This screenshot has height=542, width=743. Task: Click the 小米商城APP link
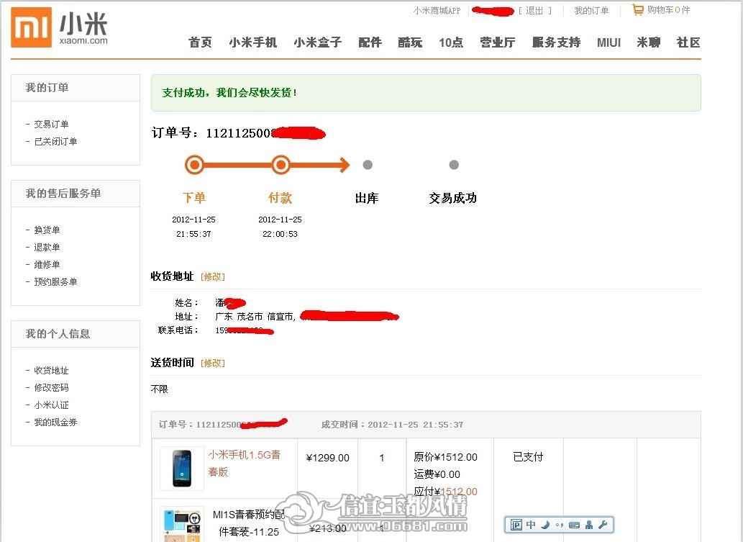click(437, 10)
